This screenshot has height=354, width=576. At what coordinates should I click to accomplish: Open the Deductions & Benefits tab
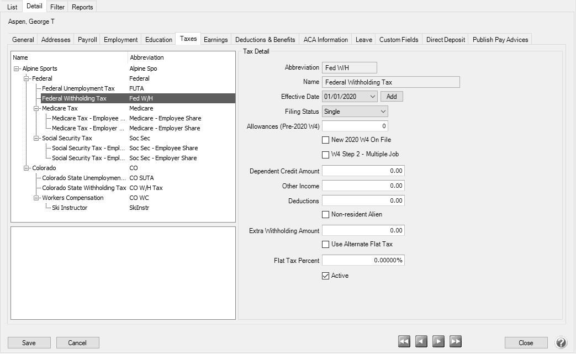coord(265,40)
